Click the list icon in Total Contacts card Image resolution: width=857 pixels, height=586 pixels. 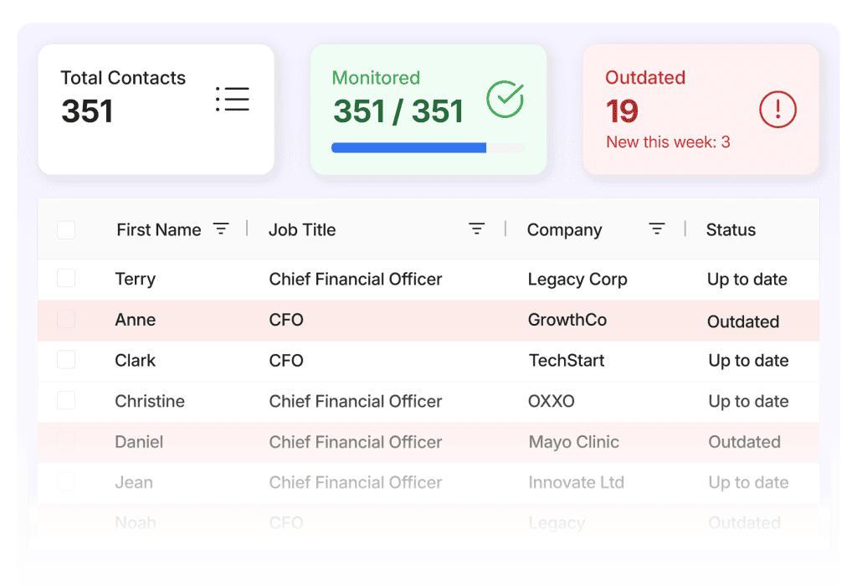pos(233,99)
